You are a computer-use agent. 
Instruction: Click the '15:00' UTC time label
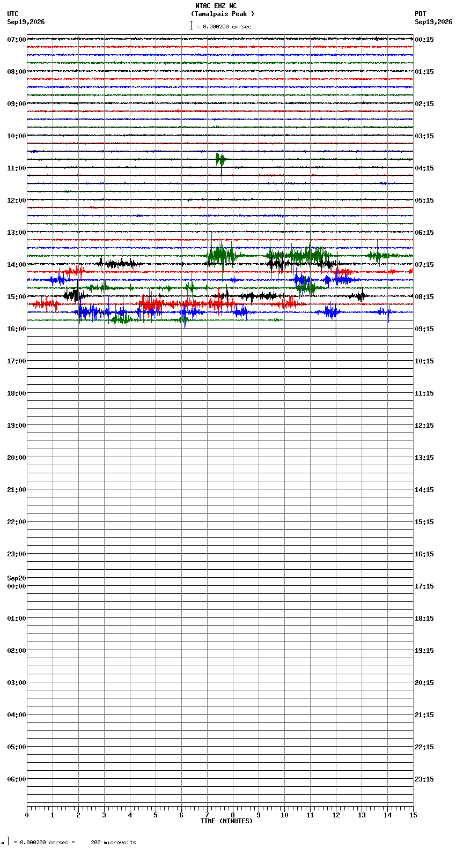pos(17,297)
